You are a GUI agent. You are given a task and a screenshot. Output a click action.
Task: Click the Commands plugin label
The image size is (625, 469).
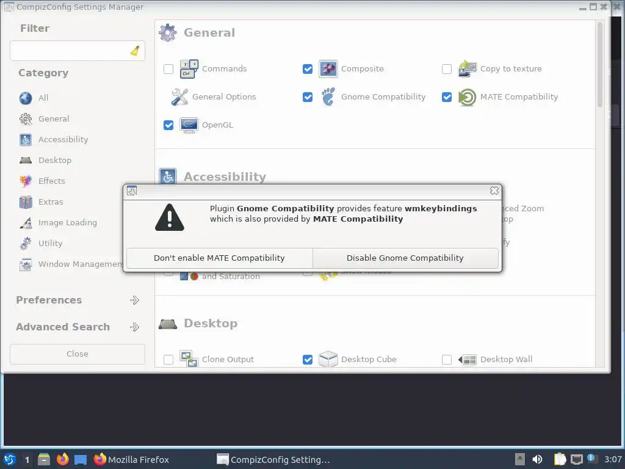click(x=225, y=69)
